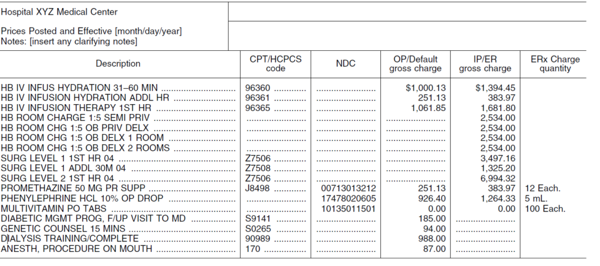Viewport: 600px width, 266px height.
Task: Select the IP/ER gross charge header
Action: pos(485,64)
